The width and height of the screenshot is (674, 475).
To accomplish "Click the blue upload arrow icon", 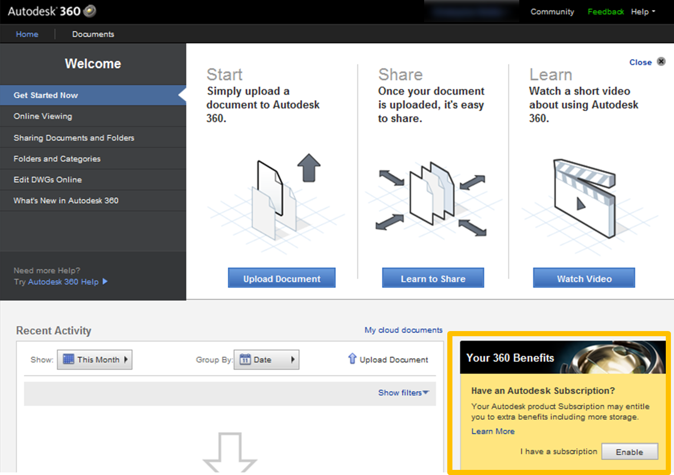I will click(x=352, y=359).
